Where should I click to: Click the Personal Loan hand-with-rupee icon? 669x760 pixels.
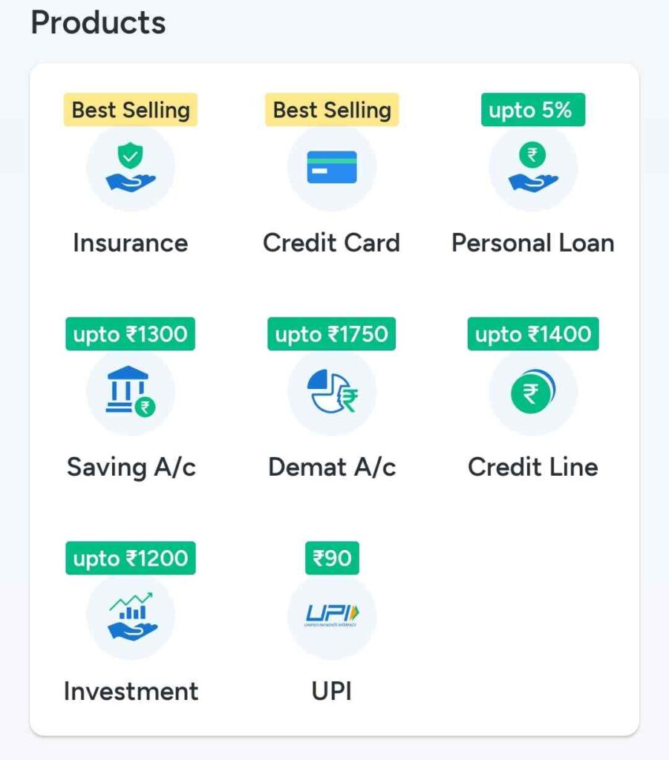coord(533,168)
